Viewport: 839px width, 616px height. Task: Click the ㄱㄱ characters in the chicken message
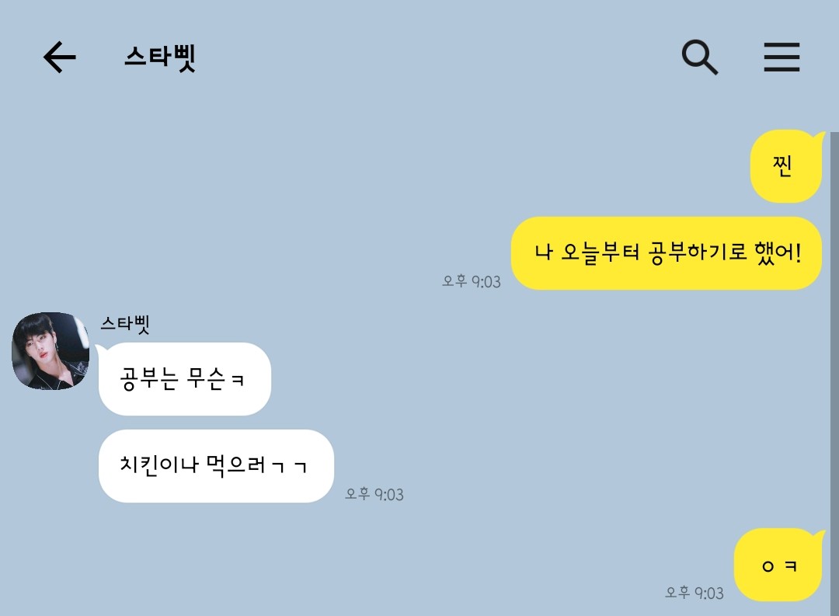[289, 466]
